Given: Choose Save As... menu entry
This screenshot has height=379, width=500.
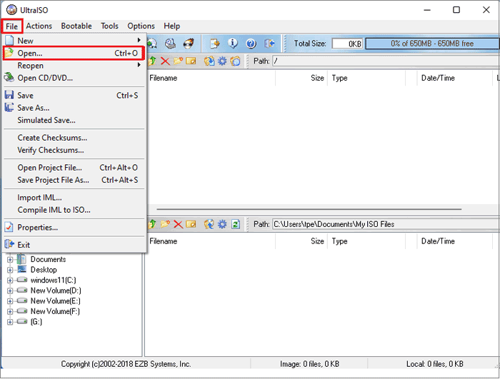Looking at the screenshot, I should click(x=74, y=108).
